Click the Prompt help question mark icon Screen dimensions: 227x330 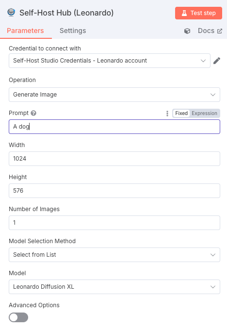33,113
